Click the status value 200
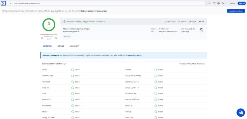Image resolution: width=247 pixels, height=119 pixels. (x=152, y=32)
